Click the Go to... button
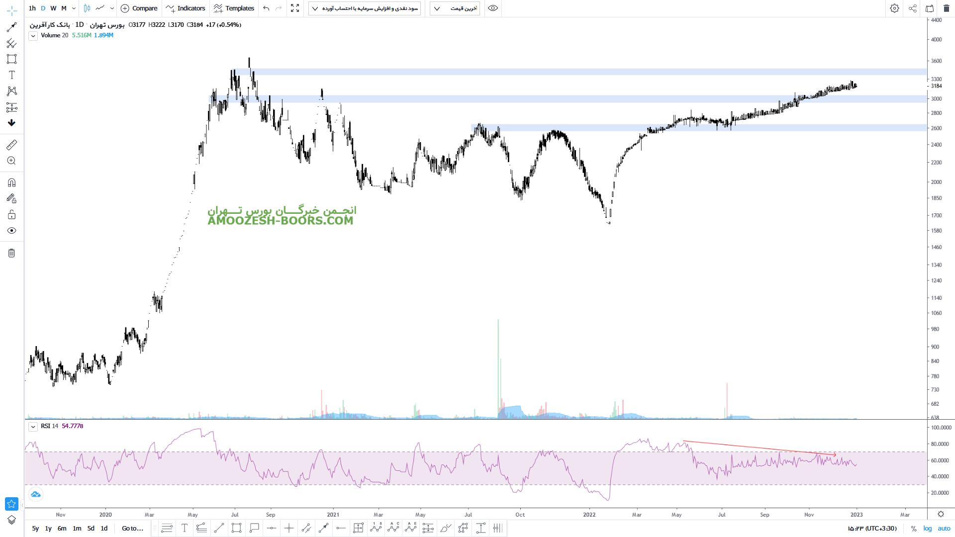The image size is (955, 537). point(132,529)
